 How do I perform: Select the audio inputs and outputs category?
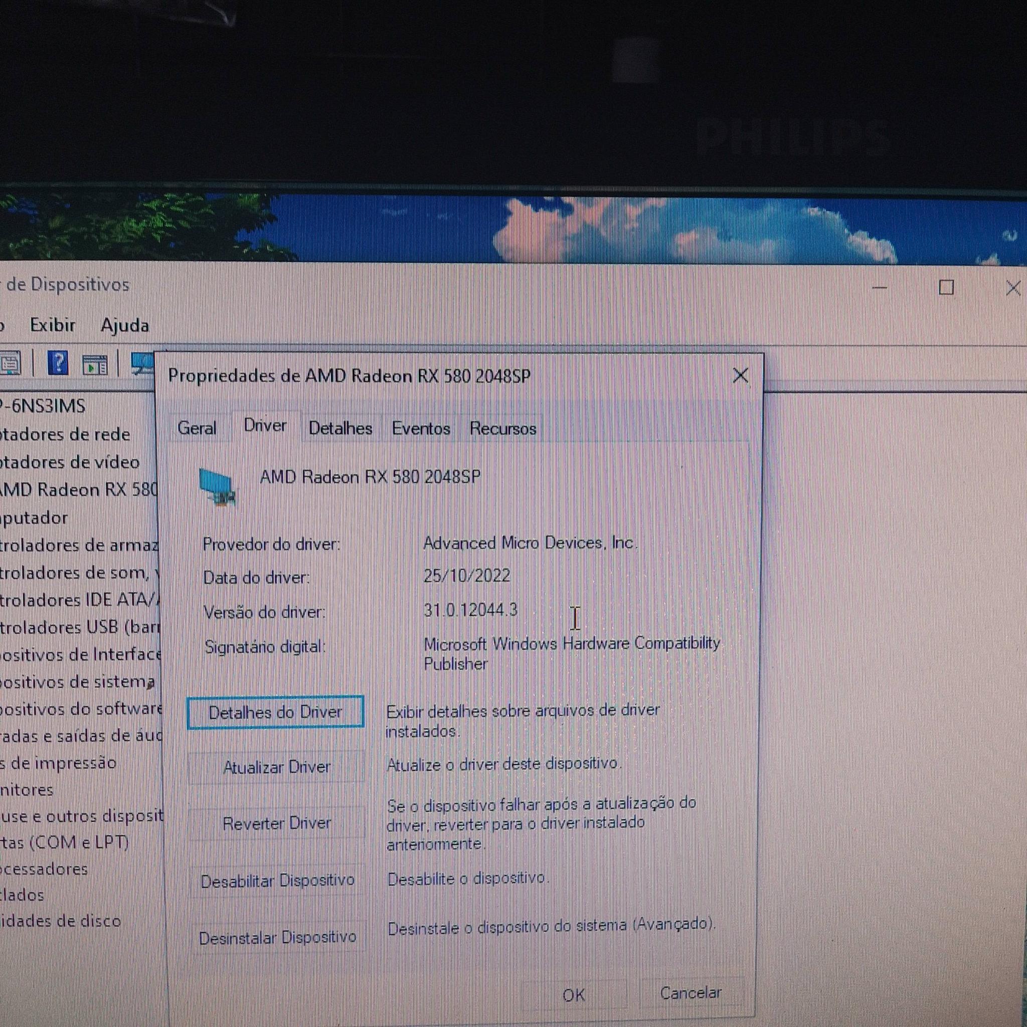point(81,736)
